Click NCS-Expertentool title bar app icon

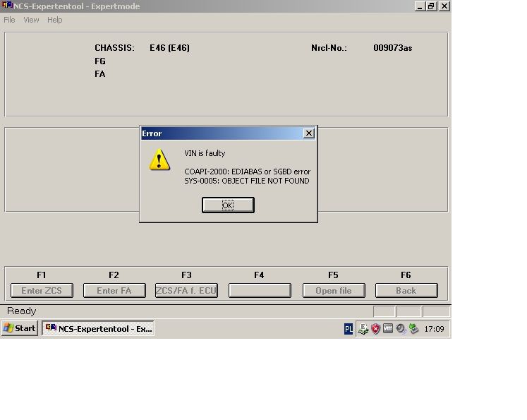click(x=7, y=6)
